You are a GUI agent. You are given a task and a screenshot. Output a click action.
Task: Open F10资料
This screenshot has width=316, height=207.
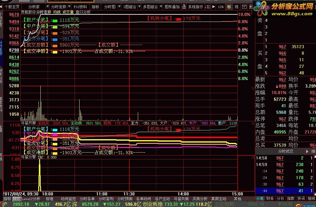click(80, 7)
